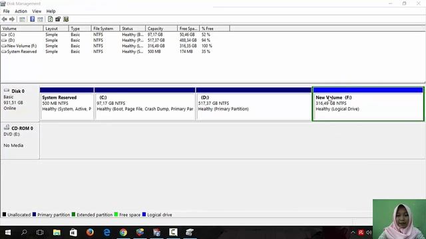Click the white document-with-arrows toolbar icon
The height and width of the screenshot is (239, 426).
(51, 19)
